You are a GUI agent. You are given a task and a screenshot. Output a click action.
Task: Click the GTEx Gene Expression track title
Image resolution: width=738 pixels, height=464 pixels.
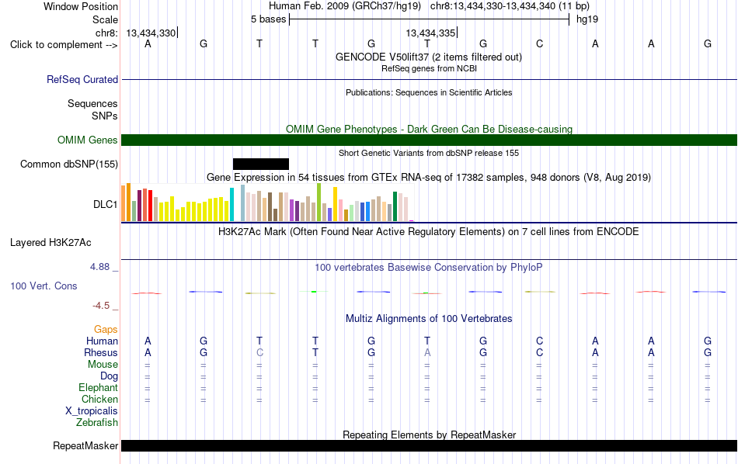click(x=429, y=177)
